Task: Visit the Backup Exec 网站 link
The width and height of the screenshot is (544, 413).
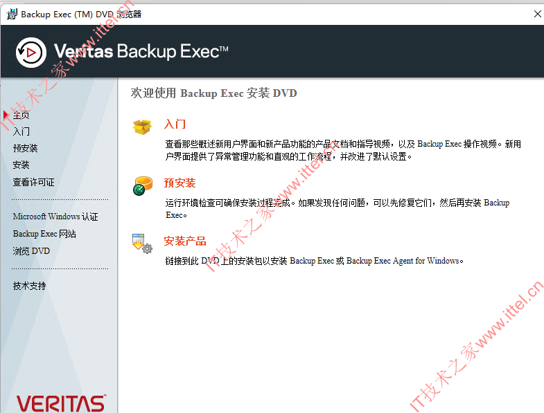Action: [x=44, y=234]
